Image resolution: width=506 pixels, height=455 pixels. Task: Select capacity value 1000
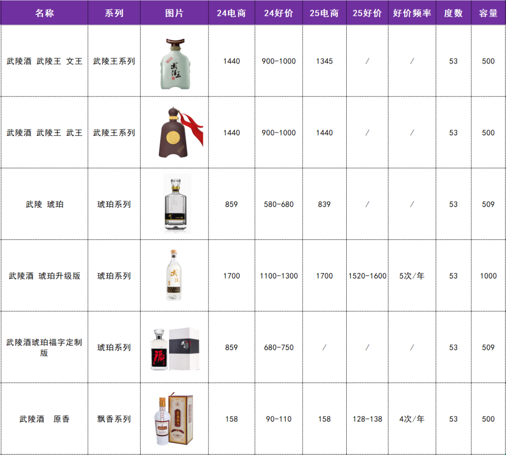click(488, 276)
